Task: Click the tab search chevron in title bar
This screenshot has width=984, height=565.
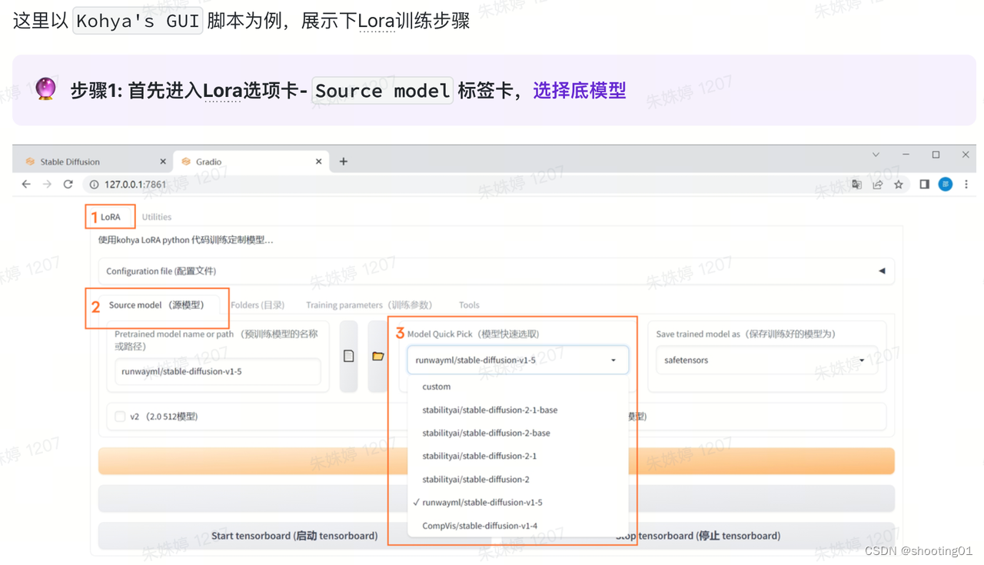Action: (x=876, y=155)
